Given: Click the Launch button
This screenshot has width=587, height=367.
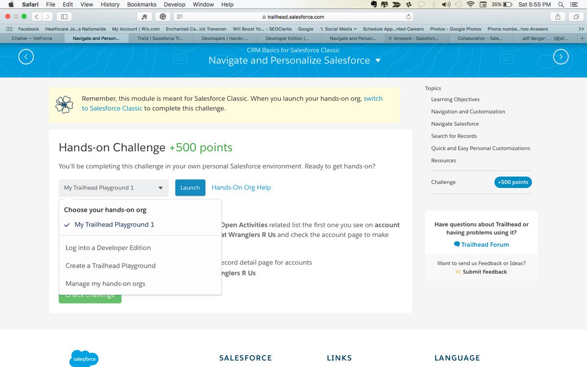Looking at the screenshot, I should click(190, 188).
